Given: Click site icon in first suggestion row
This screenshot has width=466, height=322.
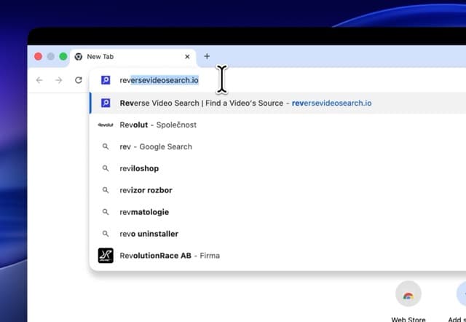Looking at the screenshot, I should (x=106, y=103).
